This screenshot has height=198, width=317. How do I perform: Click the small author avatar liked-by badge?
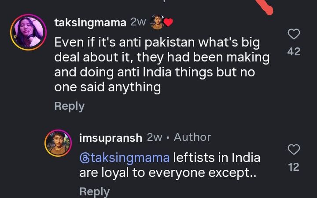[x=157, y=22]
